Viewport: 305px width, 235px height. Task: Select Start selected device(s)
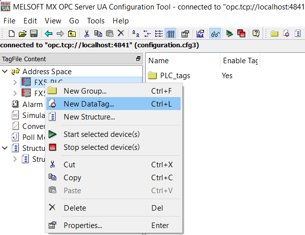tap(113, 134)
